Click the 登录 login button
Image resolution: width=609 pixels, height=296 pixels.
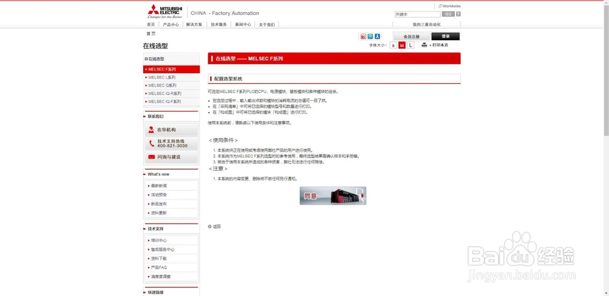click(446, 36)
